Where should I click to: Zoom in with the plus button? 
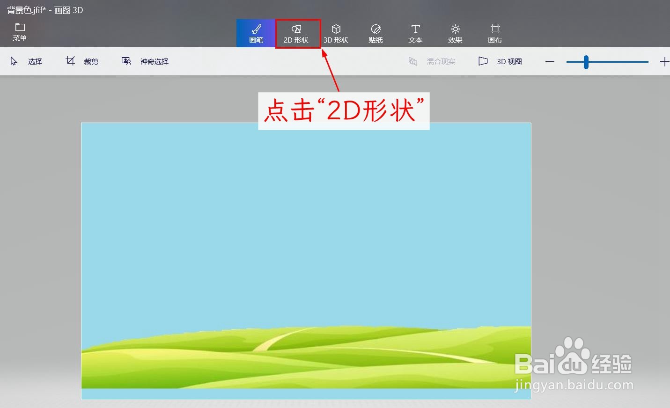click(664, 61)
